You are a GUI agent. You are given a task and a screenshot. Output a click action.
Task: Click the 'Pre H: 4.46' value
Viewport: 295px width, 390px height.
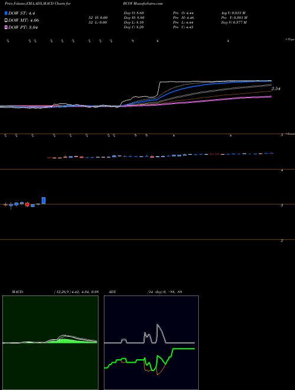[x=183, y=18]
